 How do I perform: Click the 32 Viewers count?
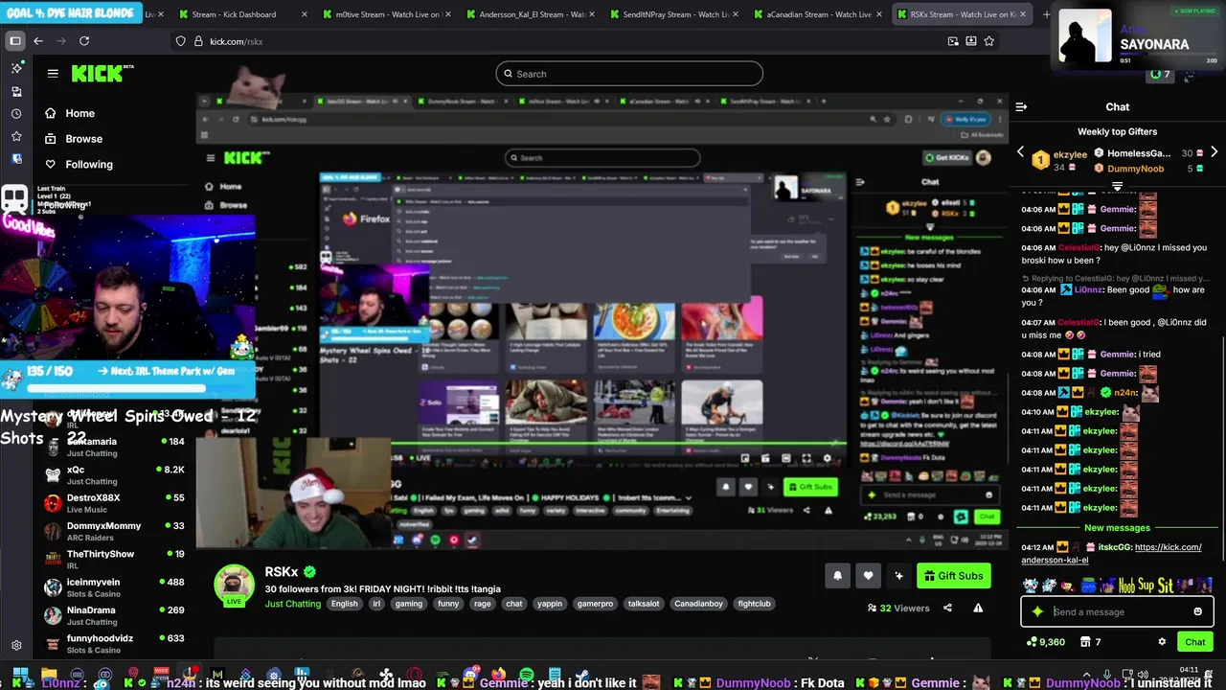(x=898, y=608)
